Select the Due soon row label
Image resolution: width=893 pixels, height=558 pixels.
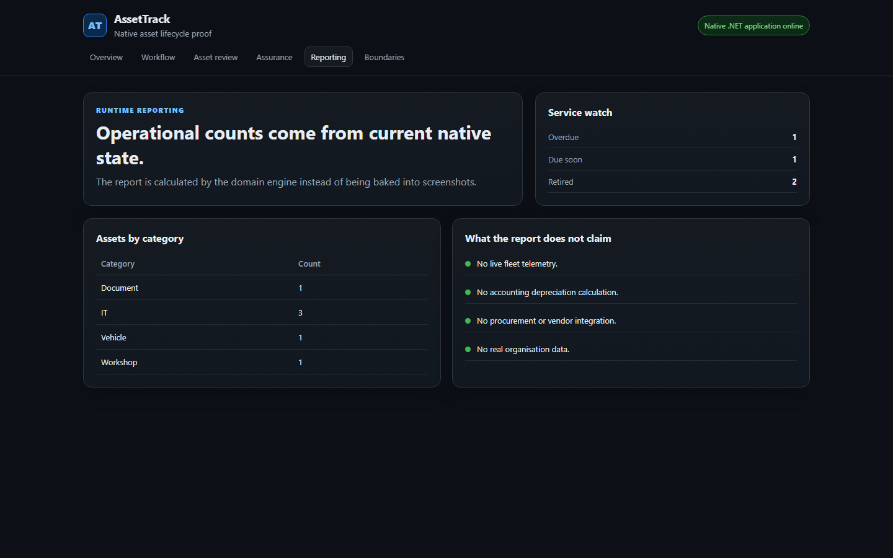coord(565,159)
